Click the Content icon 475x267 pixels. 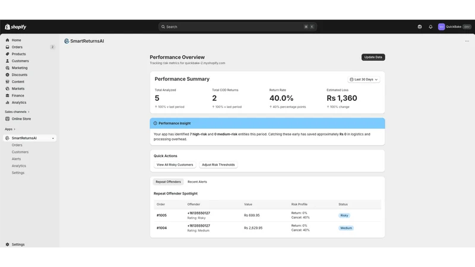point(7,82)
